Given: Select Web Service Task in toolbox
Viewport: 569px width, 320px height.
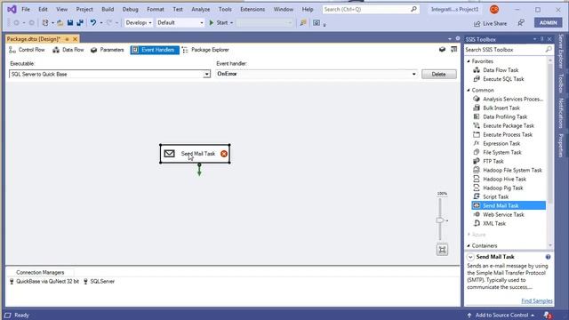Looking at the screenshot, I should coord(503,214).
